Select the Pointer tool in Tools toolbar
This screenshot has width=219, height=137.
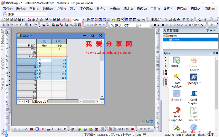pos(7,31)
